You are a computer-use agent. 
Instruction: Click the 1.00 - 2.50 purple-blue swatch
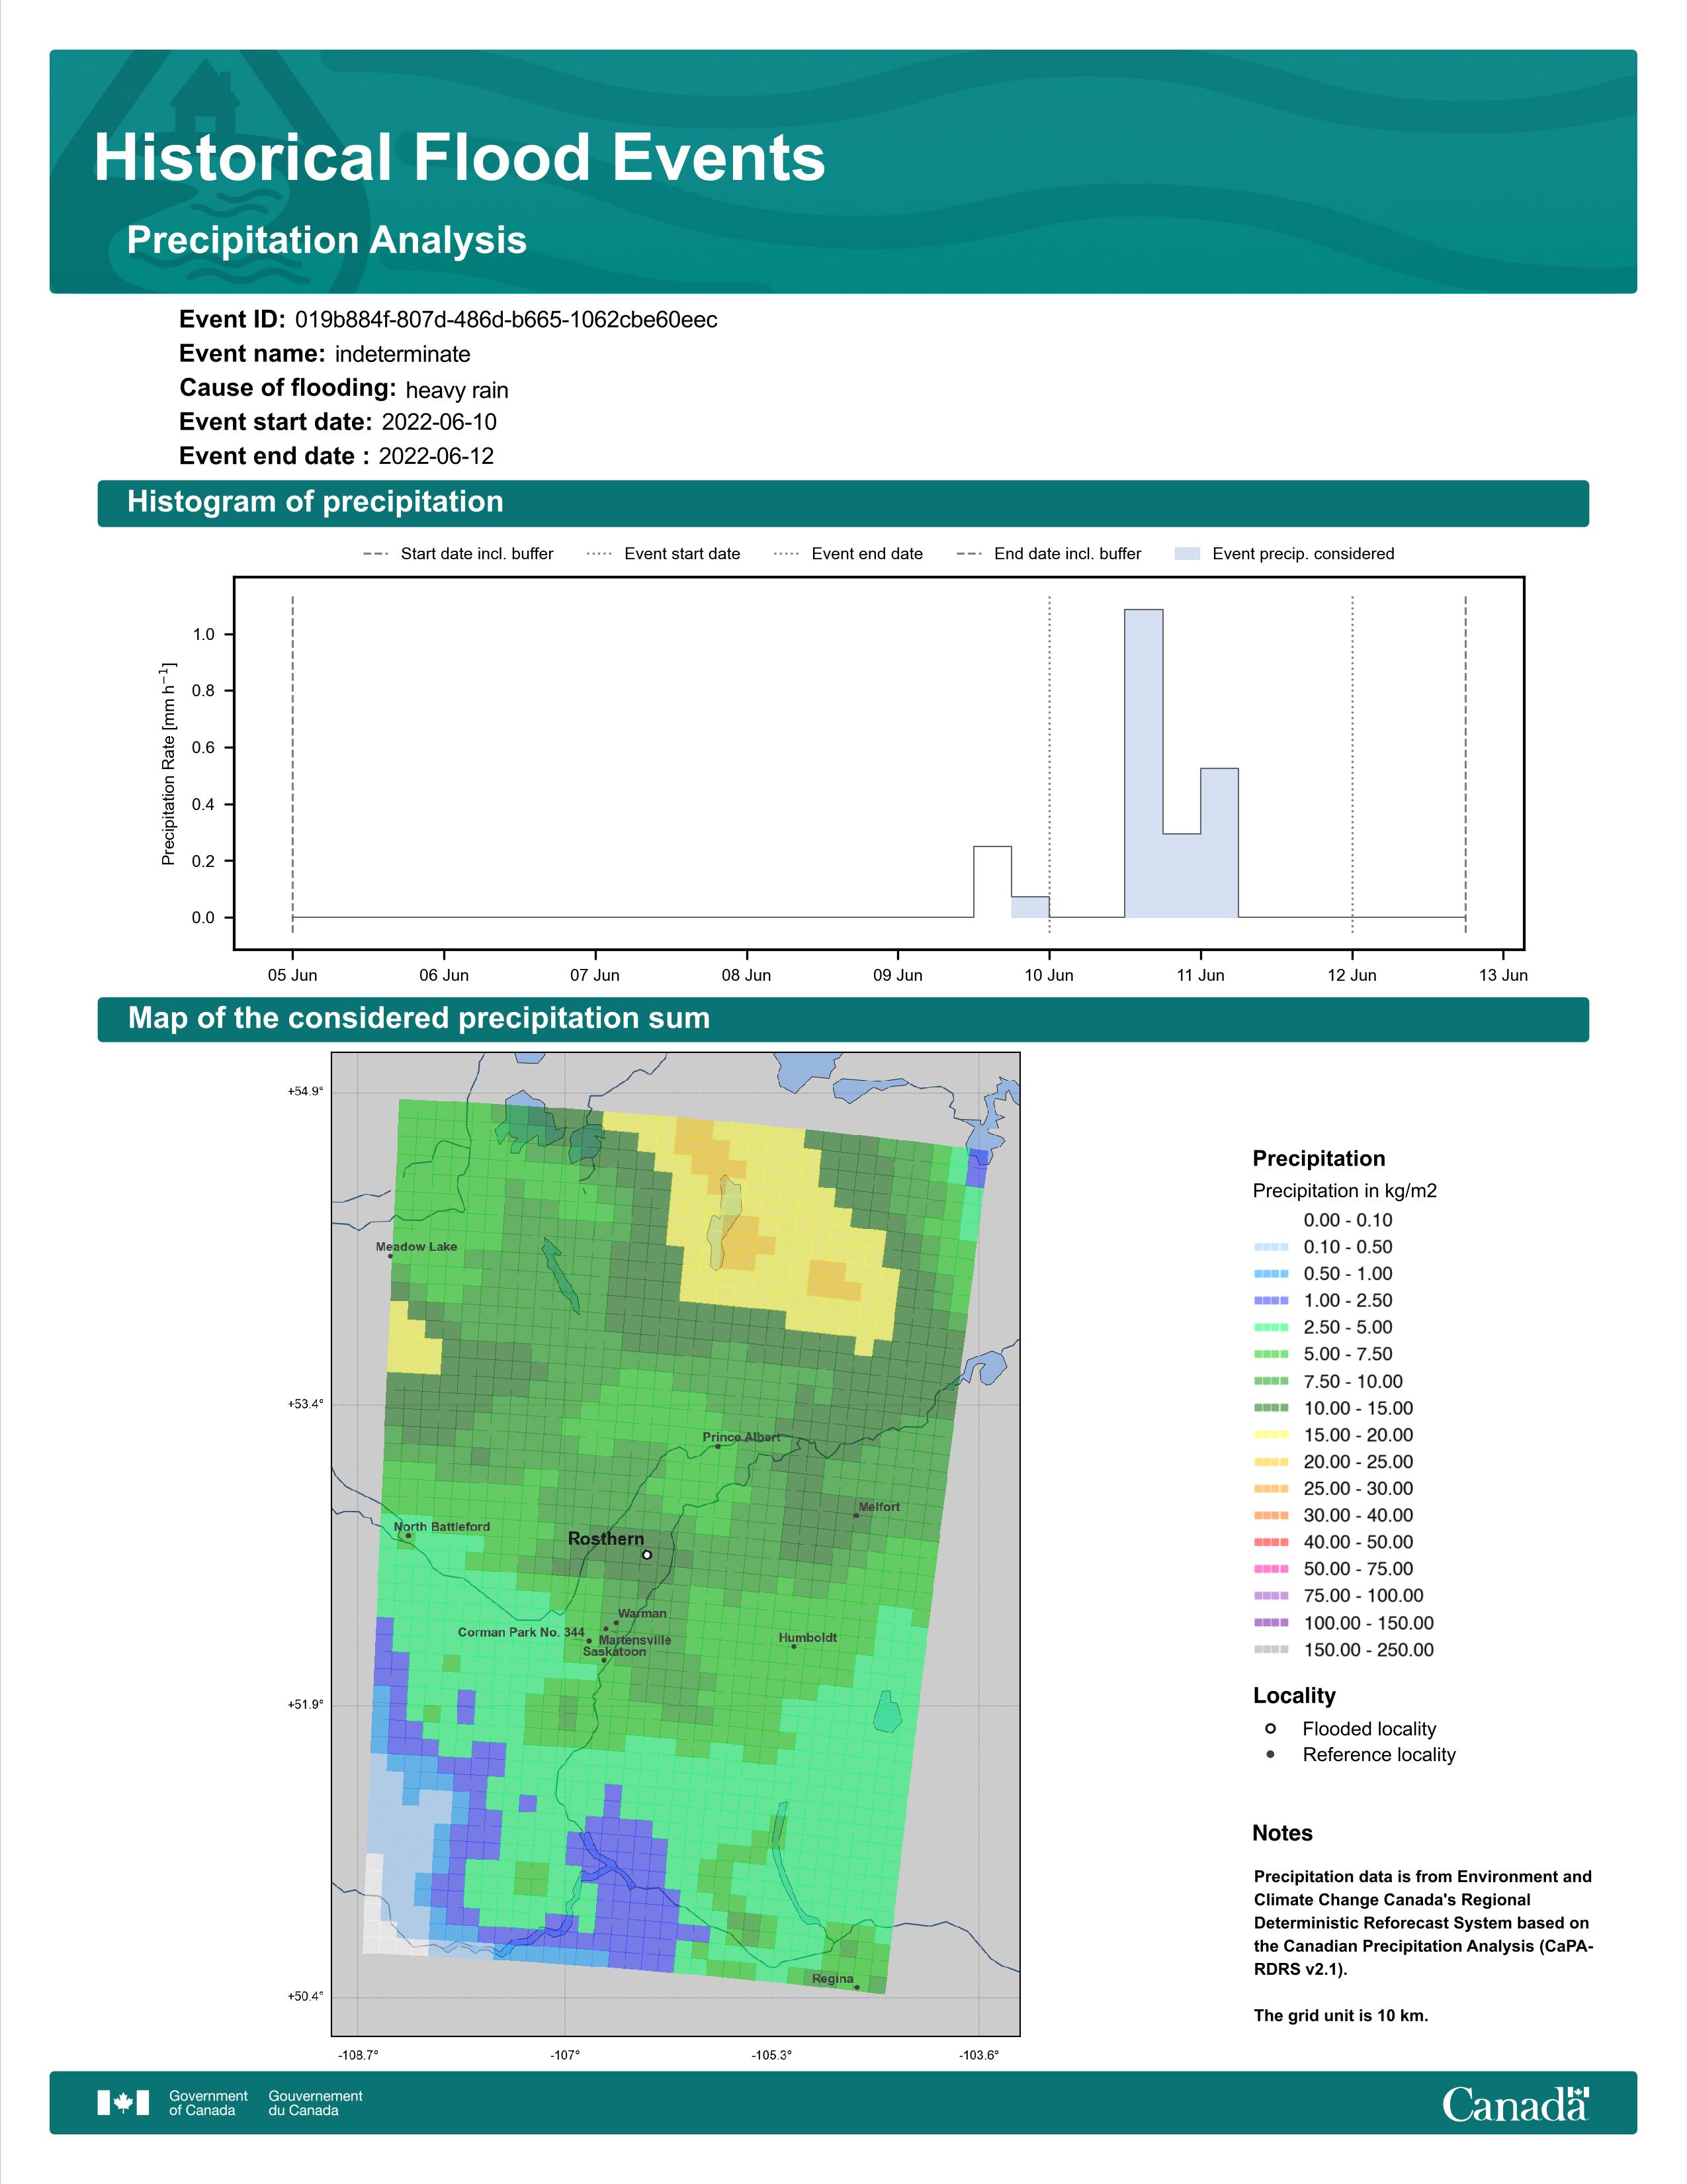pyautogui.click(x=1272, y=1300)
